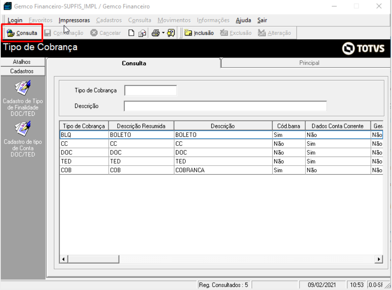Click the Tipo de Cobrança column header
The width and height of the screenshot is (392, 290).
click(x=84, y=126)
